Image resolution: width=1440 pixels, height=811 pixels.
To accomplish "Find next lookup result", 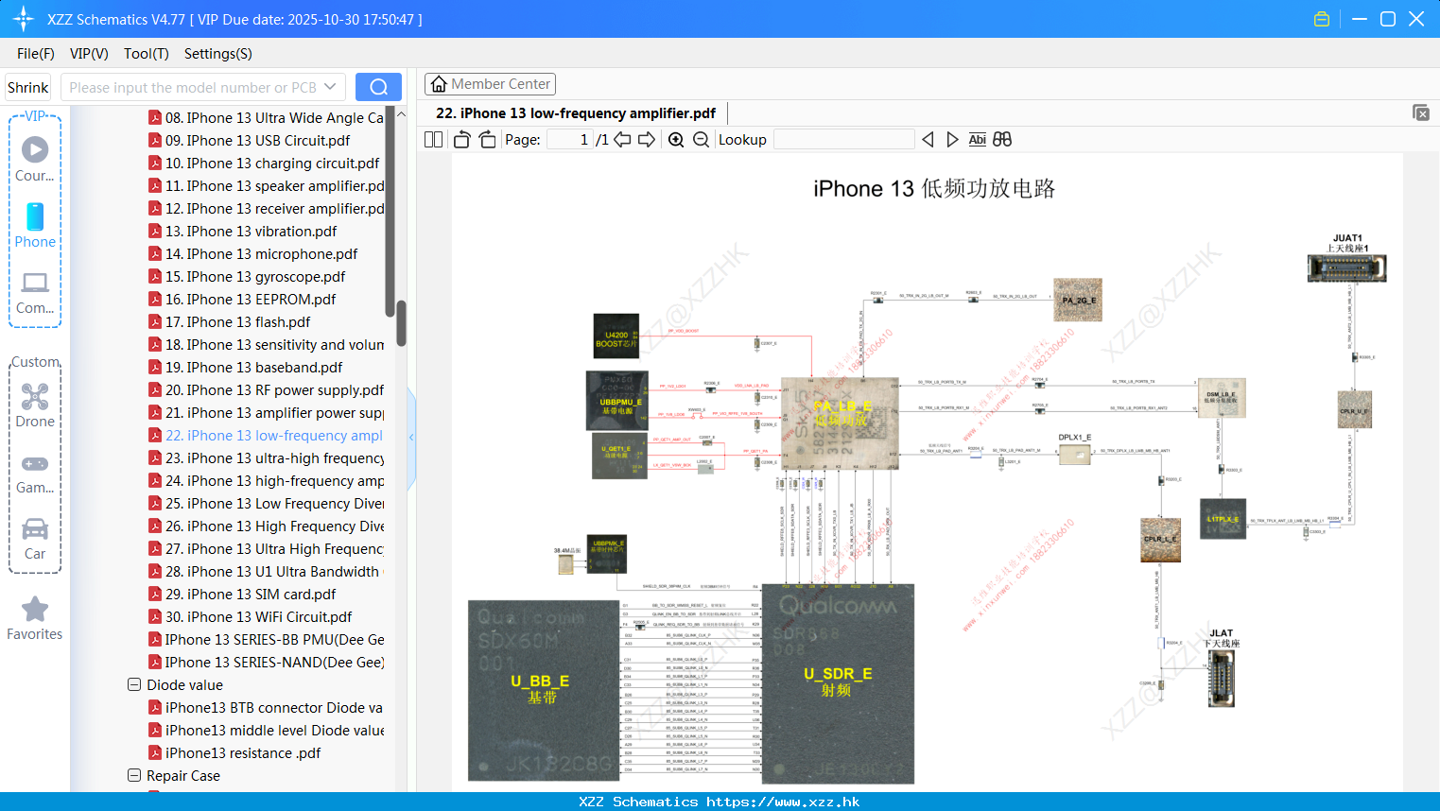I will 952,139.
